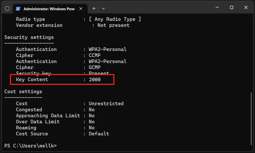Click the Vendor extension Not present text

(113, 25)
